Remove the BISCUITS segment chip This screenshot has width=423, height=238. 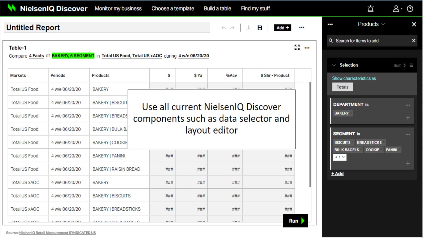[x=352, y=142]
